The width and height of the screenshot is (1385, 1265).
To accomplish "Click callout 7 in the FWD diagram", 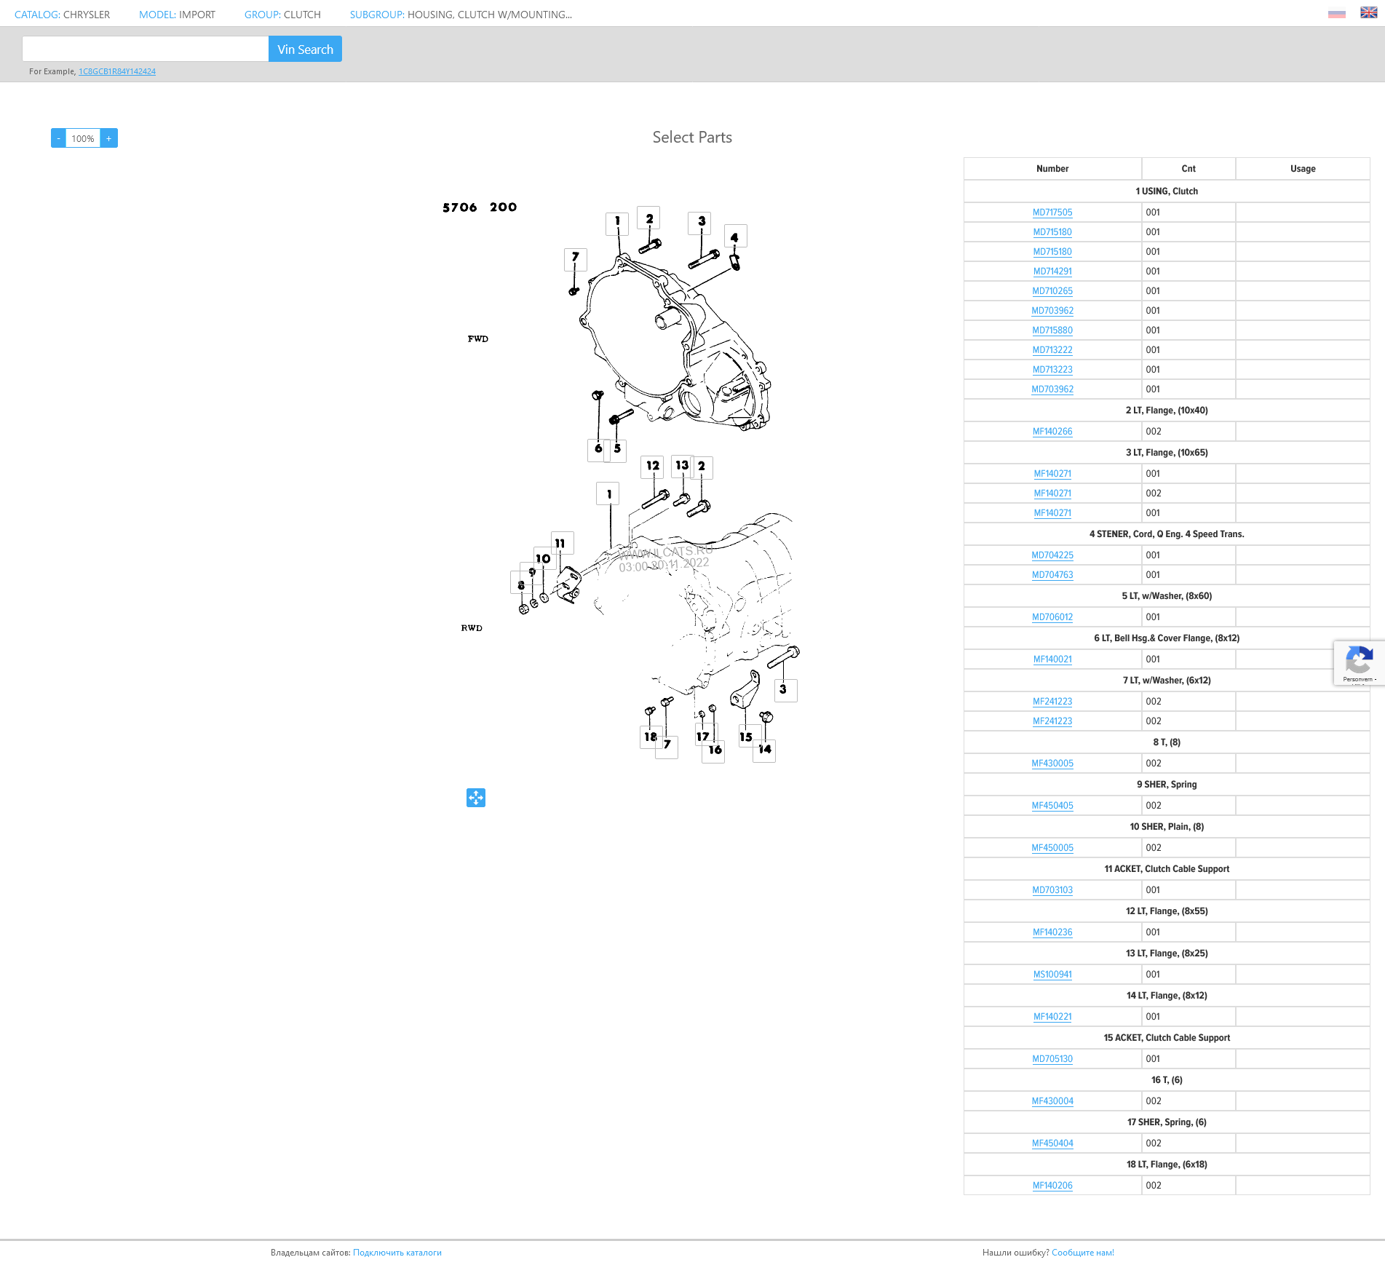I will [x=576, y=258].
